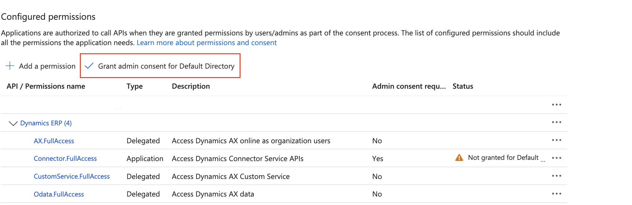Click the Status column header
This screenshot has height=205, width=632.
[463, 86]
